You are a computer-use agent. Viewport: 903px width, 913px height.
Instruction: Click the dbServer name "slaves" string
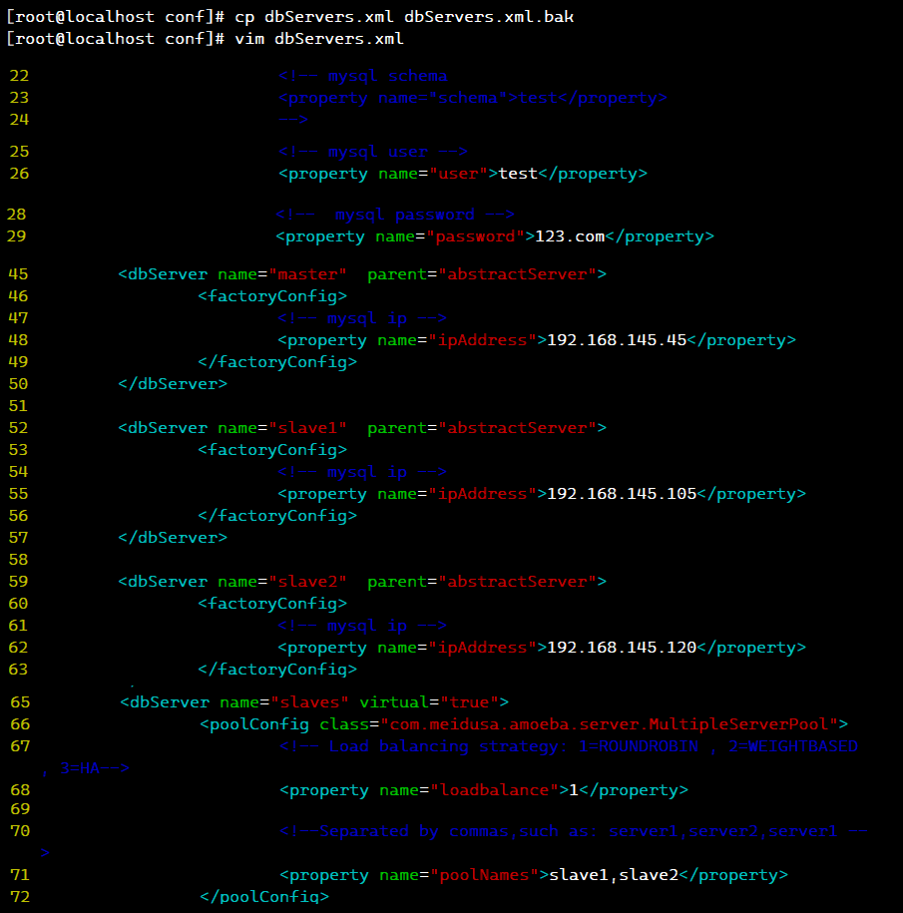309,702
